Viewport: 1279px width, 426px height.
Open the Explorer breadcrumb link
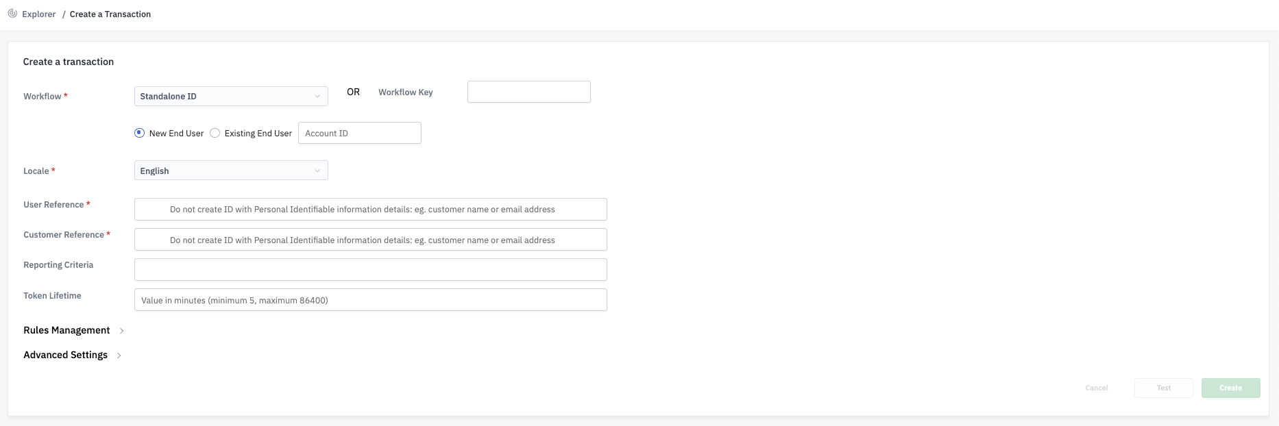pyautogui.click(x=38, y=14)
